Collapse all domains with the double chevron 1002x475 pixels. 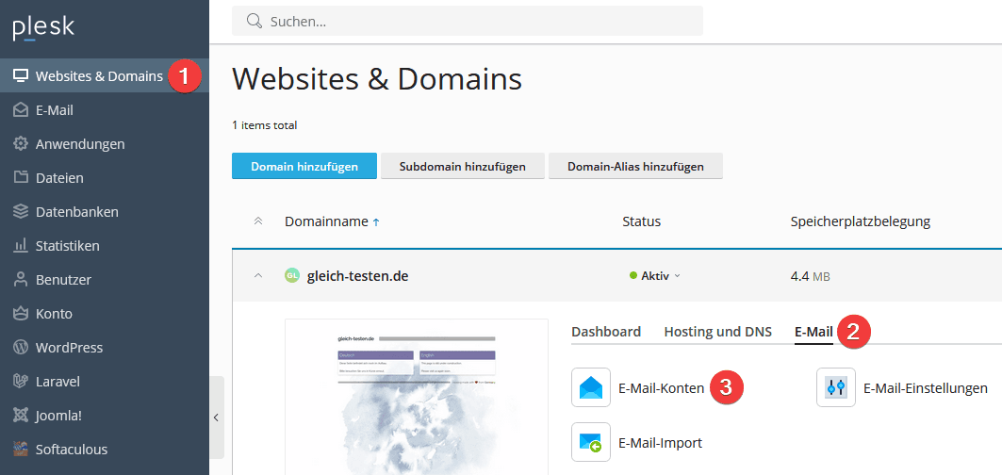pos(258,221)
